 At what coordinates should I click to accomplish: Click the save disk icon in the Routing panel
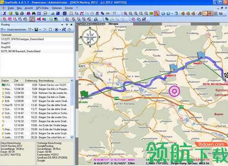coord(36,30)
